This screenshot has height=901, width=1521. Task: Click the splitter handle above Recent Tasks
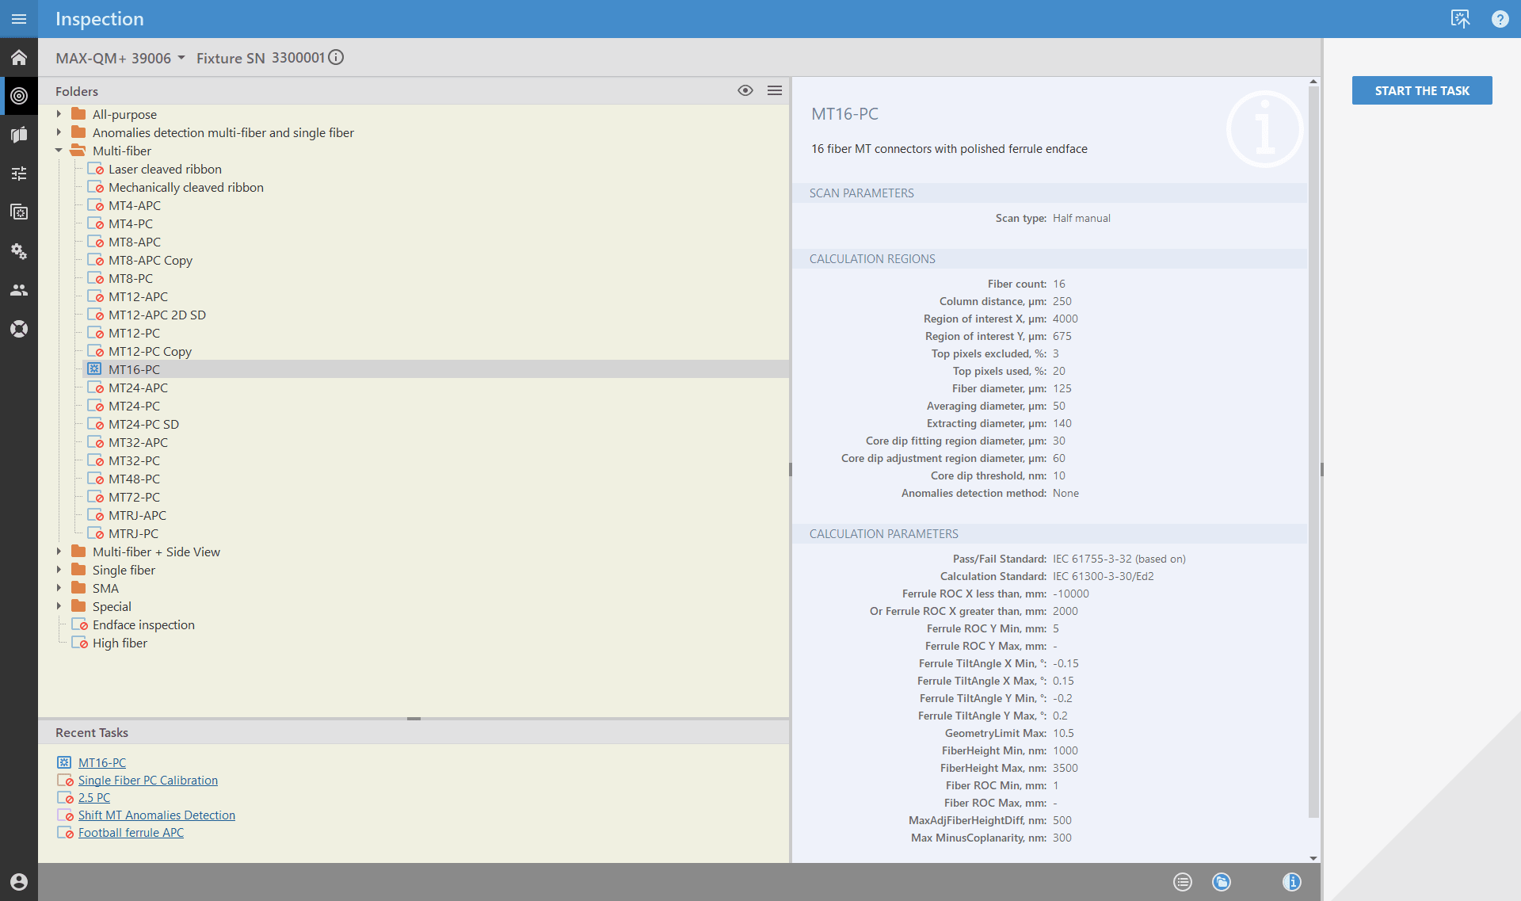[x=414, y=719]
